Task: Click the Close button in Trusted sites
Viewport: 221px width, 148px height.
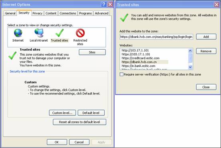Action: click(206, 87)
